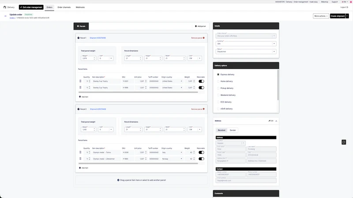Select Express delivery radio option
This screenshot has height=198, width=353.
coord(218,74)
